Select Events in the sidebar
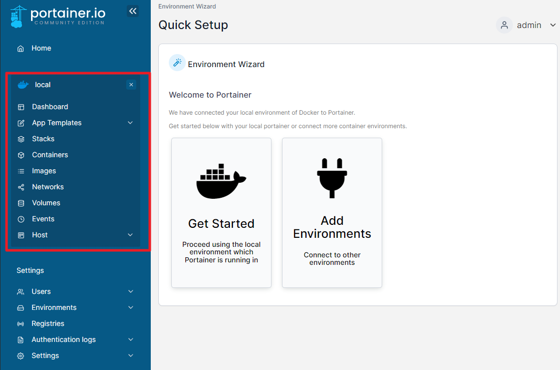560x370 pixels. click(x=43, y=219)
